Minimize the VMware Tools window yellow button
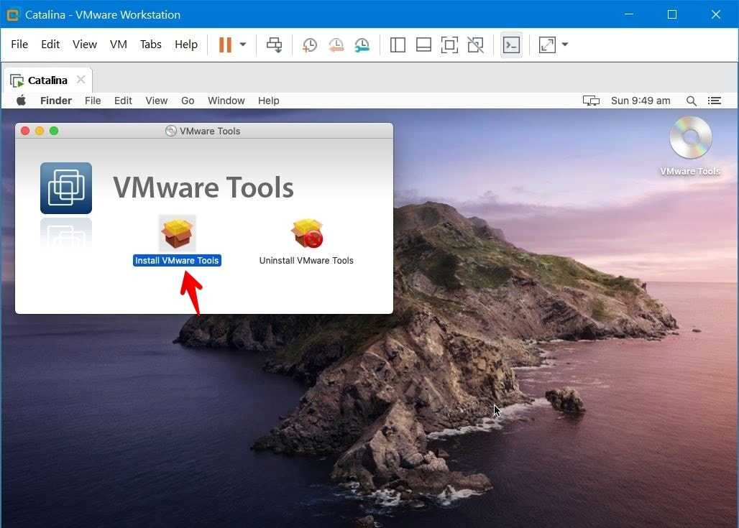The image size is (739, 528). pyautogui.click(x=40, y=131)
